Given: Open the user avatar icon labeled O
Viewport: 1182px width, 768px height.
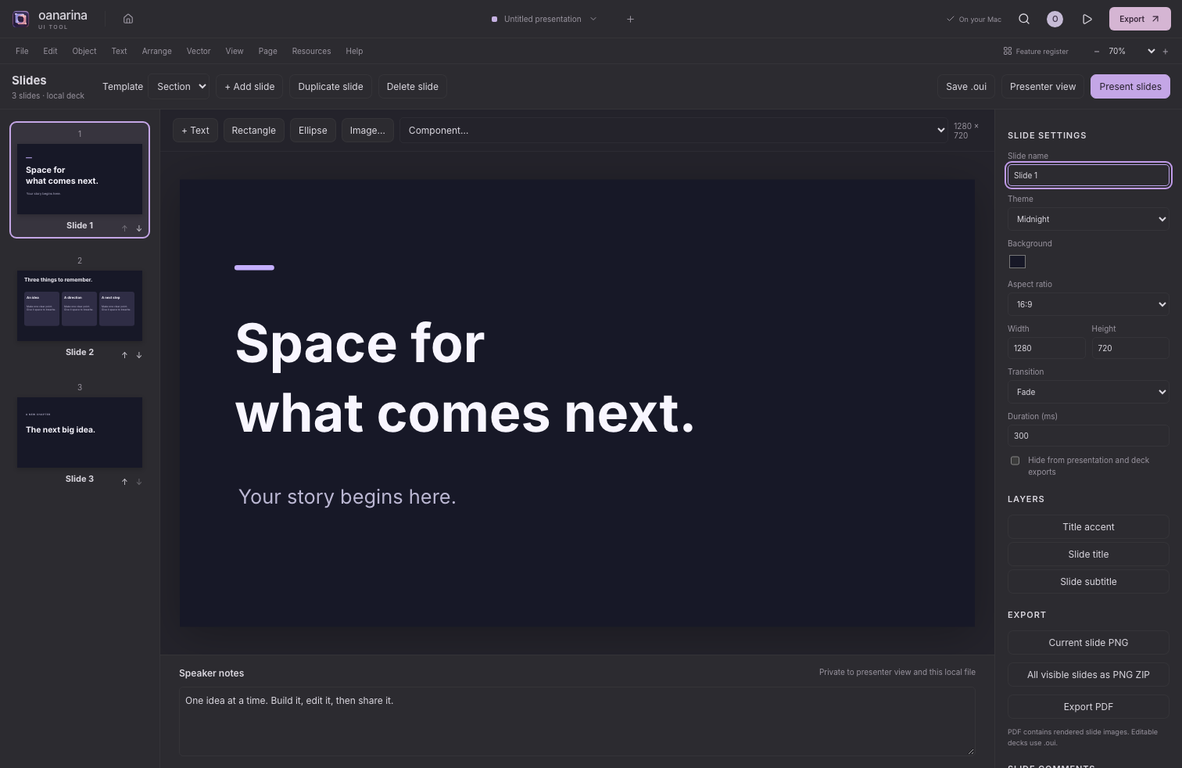Looking at the screenshot, I should tap(1055, 19).
